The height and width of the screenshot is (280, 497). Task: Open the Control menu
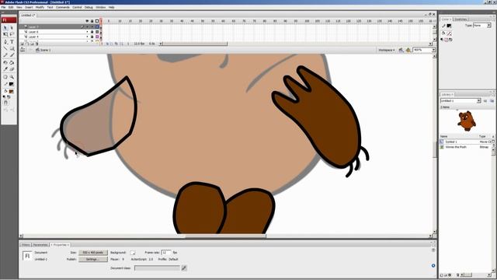77,7
